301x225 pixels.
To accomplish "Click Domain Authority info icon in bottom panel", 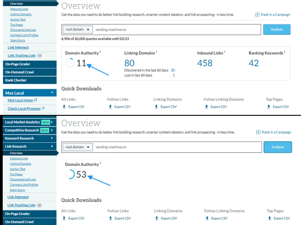I will 101,163.
